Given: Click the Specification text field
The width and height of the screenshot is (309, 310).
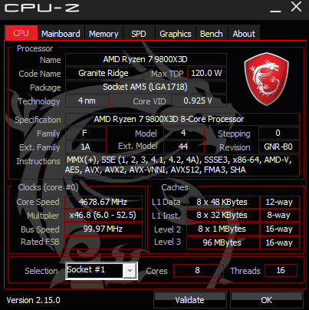Looking at the screenshot, I should coord(182,119).
